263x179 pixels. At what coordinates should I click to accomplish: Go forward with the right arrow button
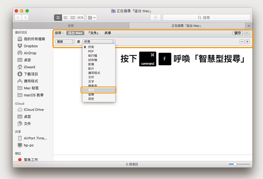25,17
